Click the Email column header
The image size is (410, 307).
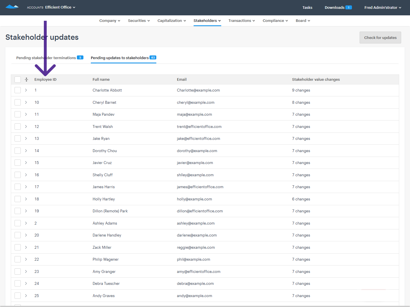click(182, 80)
